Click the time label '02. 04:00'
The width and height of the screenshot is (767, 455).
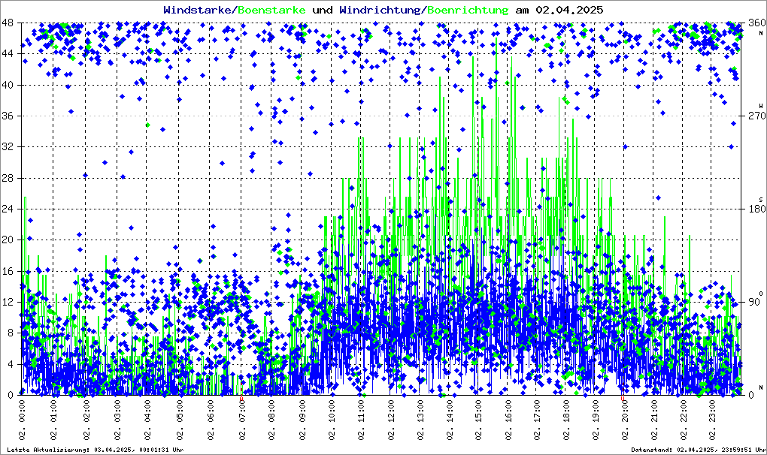pos(149,420)
